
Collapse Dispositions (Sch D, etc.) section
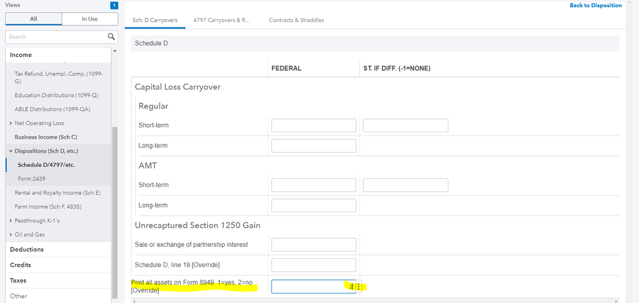(11, 151)
